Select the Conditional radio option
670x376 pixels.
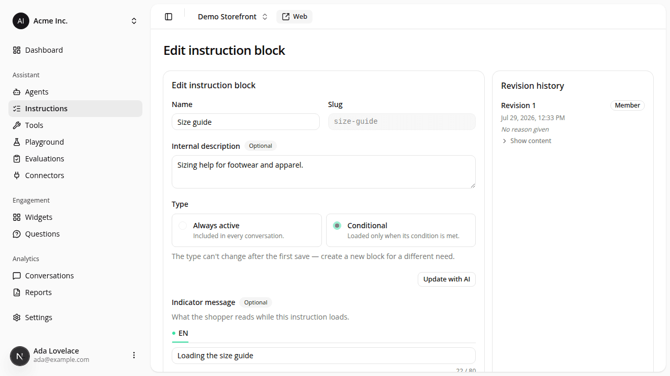(401, 230)
